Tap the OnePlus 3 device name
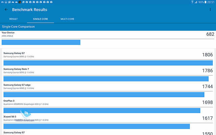216x135 pixels. pos(9,101)
